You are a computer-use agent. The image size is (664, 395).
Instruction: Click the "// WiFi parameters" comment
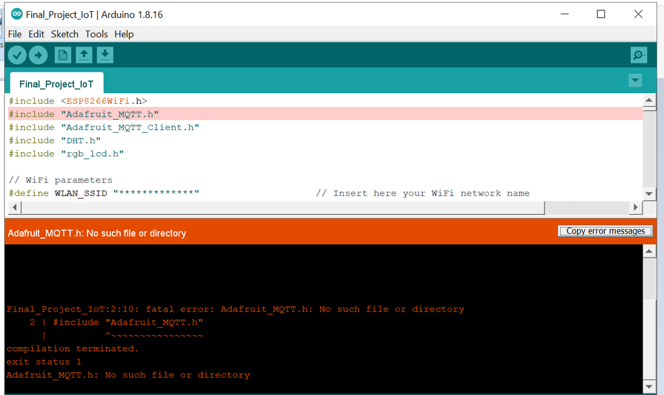click(60, 180)
